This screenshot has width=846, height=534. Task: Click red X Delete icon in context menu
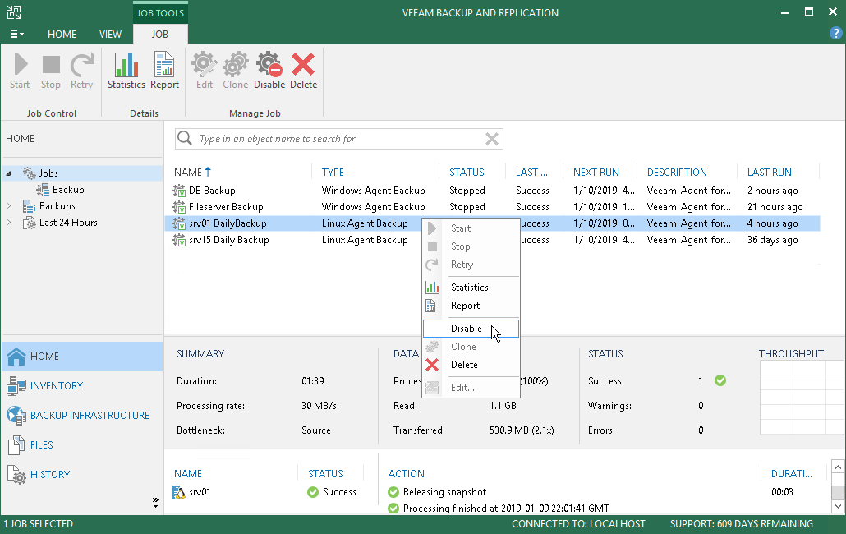432,365
